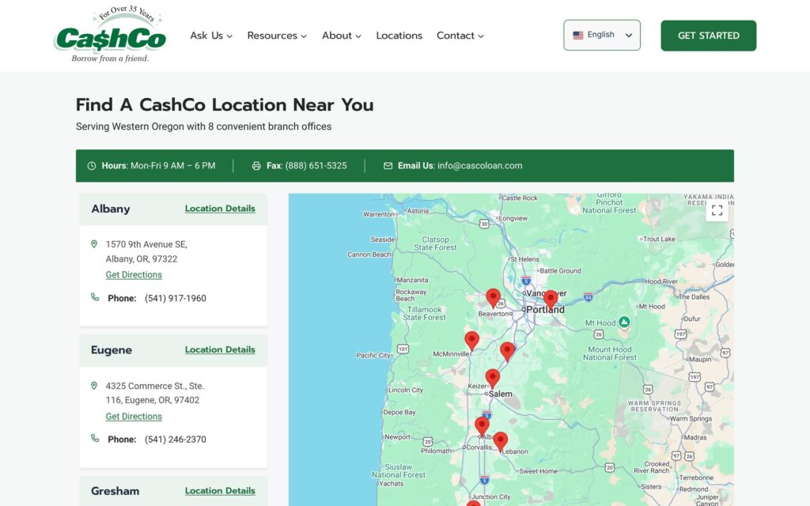Select the map pin east of Portland
This screenshot has width=810, height=506.
pyautogui.click(x=551, y=300)
